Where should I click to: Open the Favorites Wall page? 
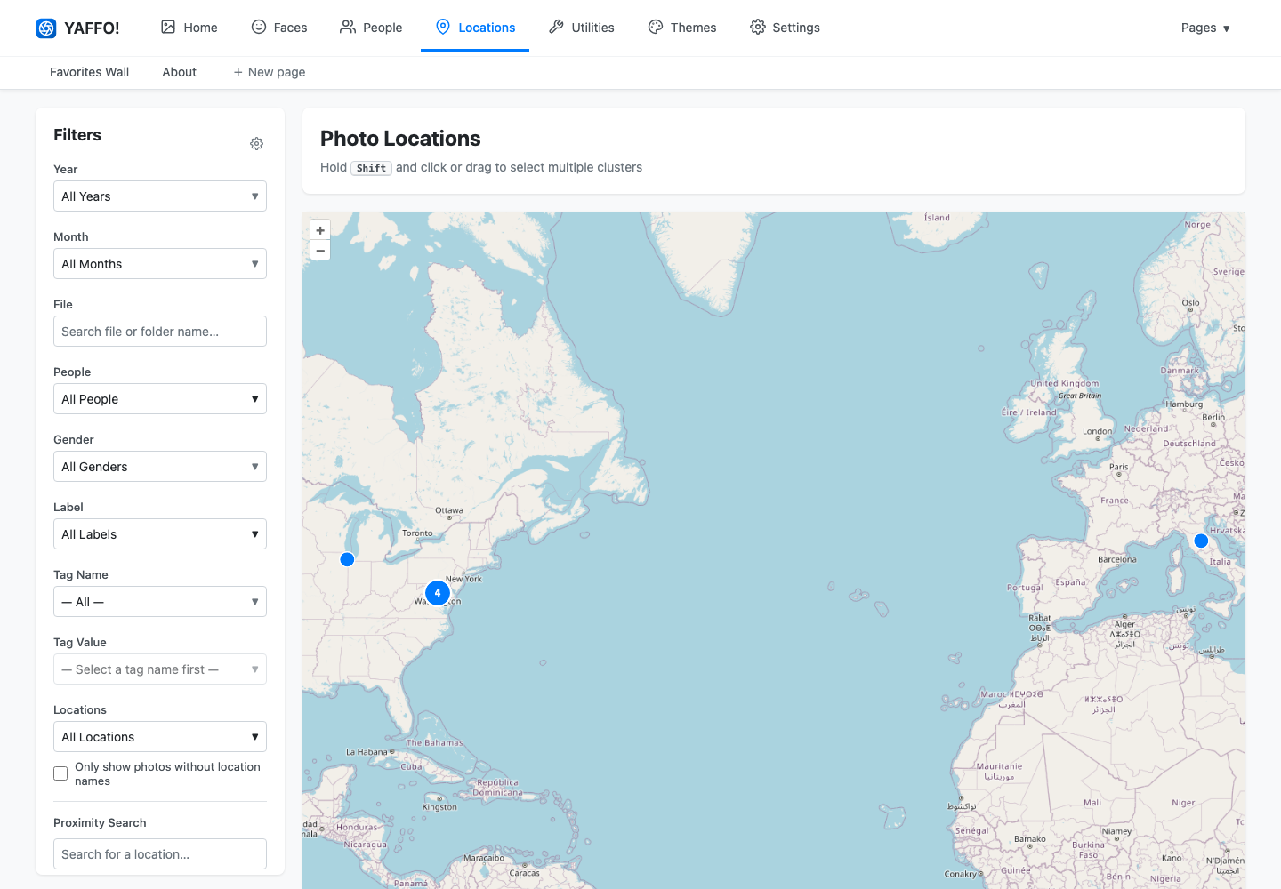89,72
